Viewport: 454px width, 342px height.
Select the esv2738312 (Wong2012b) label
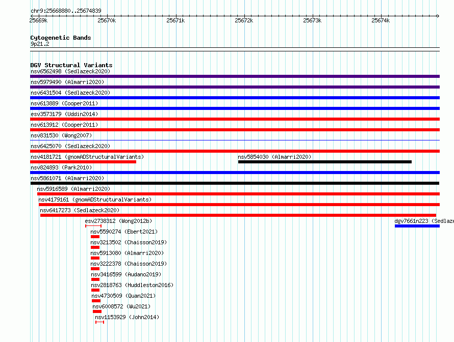point(118,221)
